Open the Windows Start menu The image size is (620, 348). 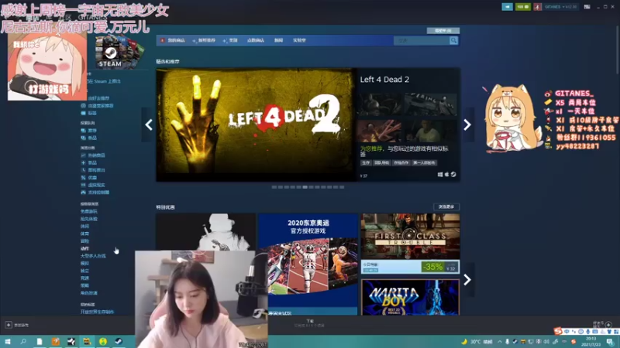click(8, 342)
